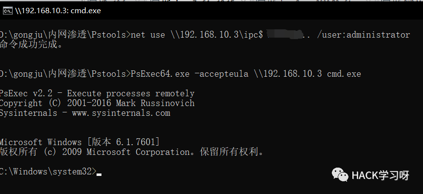Screen dimensions: 423x194
Task: Click the PsExec v2.2 banner line
Action: coord(97,93)
